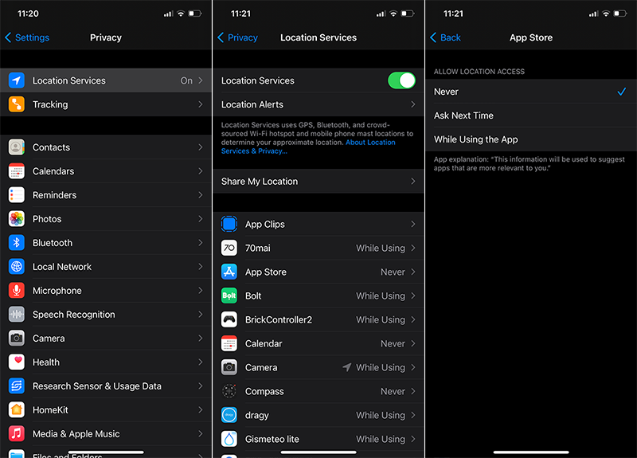Open the Photos privacy row

click(x=106, y=218)
